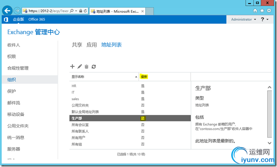
Task: Select the 默认全局地址列表 row
Action: pos(130,112)
